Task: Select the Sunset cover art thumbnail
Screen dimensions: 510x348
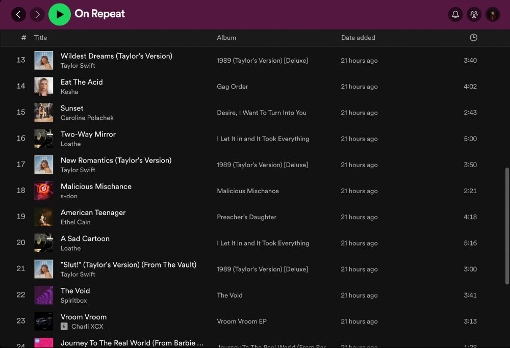Action: click(43, 113)
